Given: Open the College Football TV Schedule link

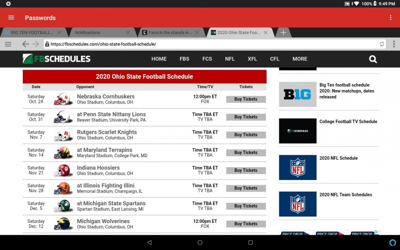Looking at the screenshot, I should (x=348, y=122).
